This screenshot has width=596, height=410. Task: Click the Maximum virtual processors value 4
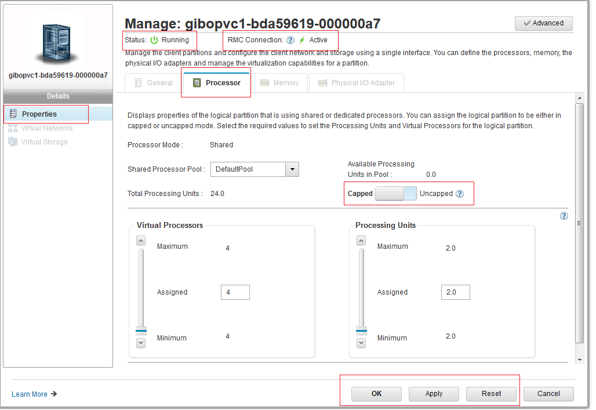point(227,248)
